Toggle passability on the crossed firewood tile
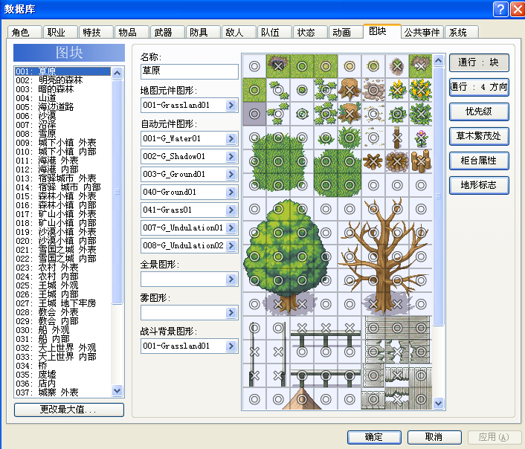Viewport: 525px width, 449px height. click(x=373, y=161)
